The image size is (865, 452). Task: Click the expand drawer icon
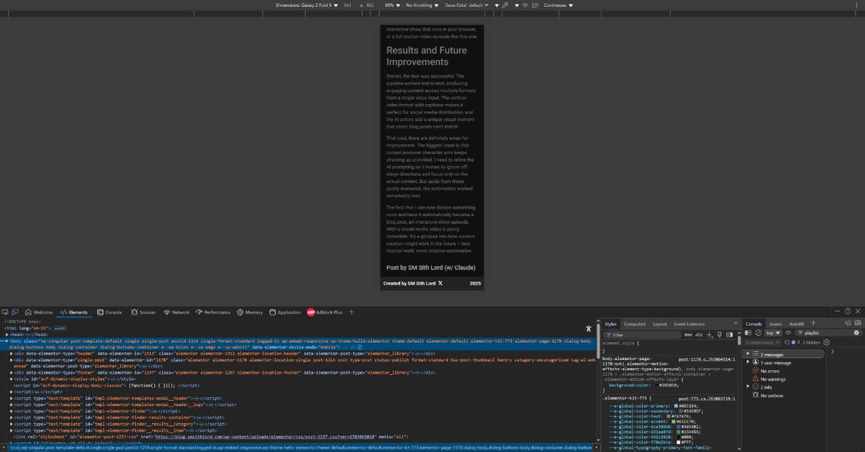point(858,324)
